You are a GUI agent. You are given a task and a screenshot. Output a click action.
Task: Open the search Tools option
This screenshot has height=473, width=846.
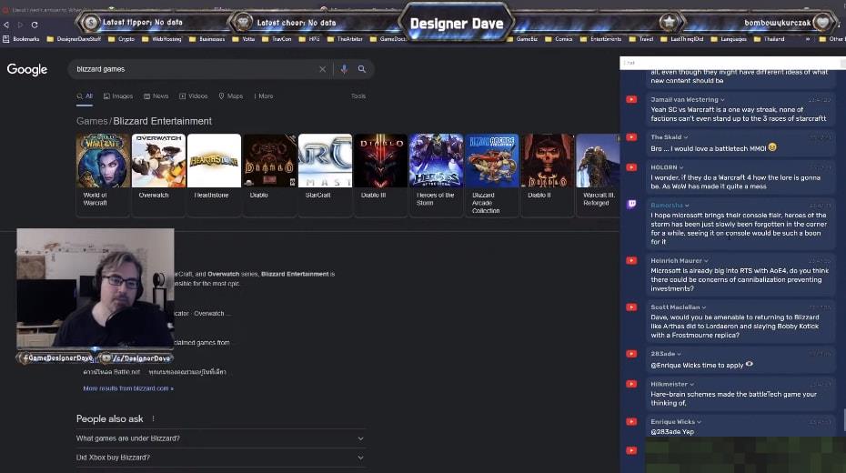click(x=358, y=96)
